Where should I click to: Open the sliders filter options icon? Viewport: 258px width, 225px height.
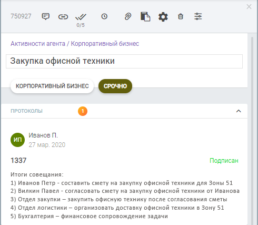pos(198,16)
